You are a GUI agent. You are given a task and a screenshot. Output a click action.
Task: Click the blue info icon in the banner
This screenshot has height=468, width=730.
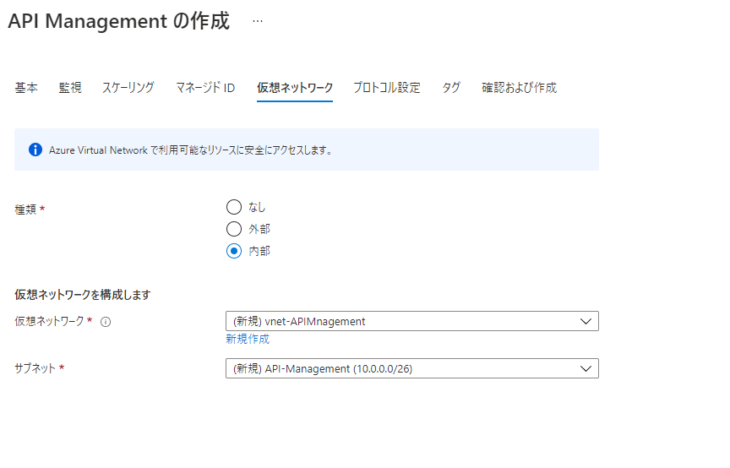click(x=35, y=150)
